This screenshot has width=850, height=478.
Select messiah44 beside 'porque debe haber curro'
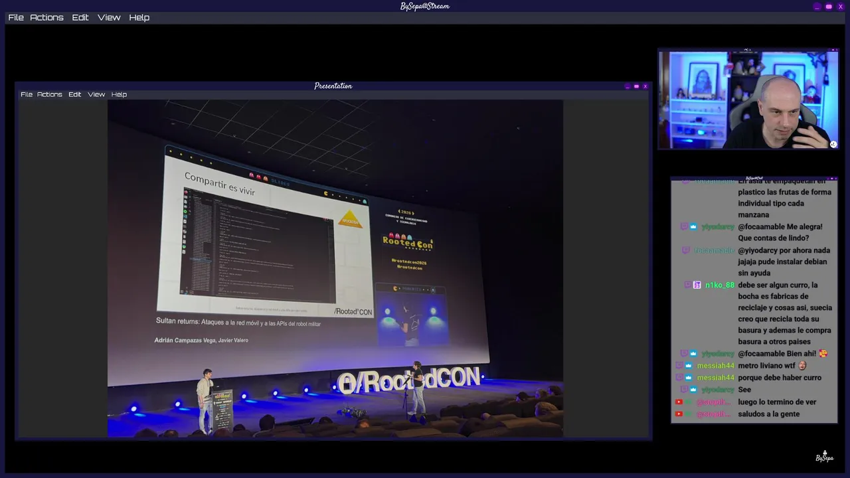coord(716,378)
